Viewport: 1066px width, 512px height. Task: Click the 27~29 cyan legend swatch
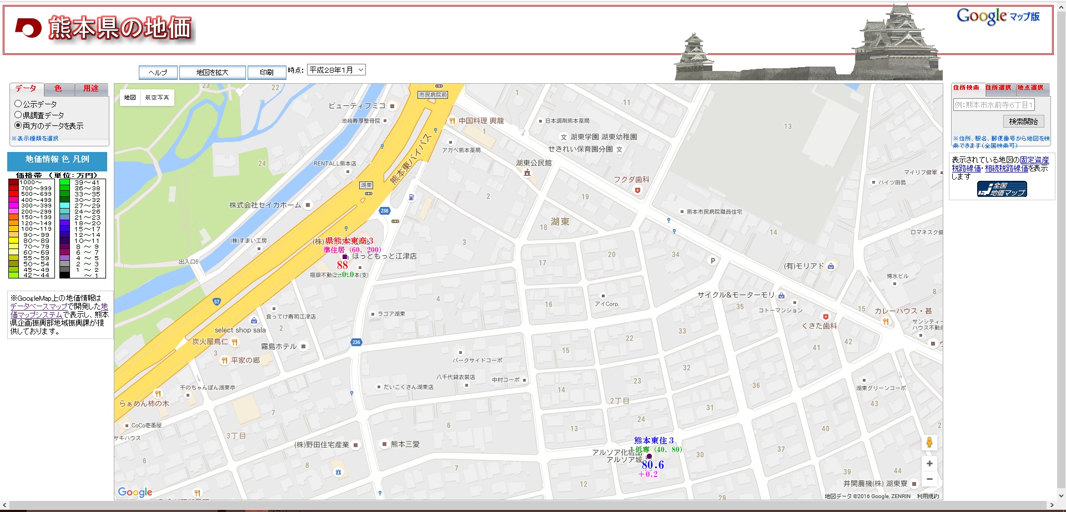click(65, 206)
